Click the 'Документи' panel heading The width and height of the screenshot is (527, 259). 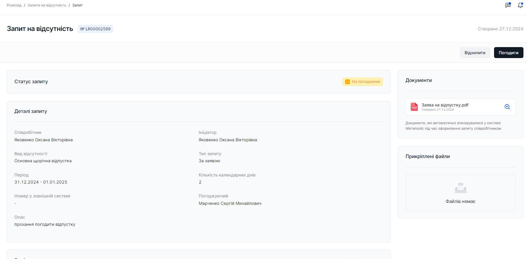coord(419,80)
